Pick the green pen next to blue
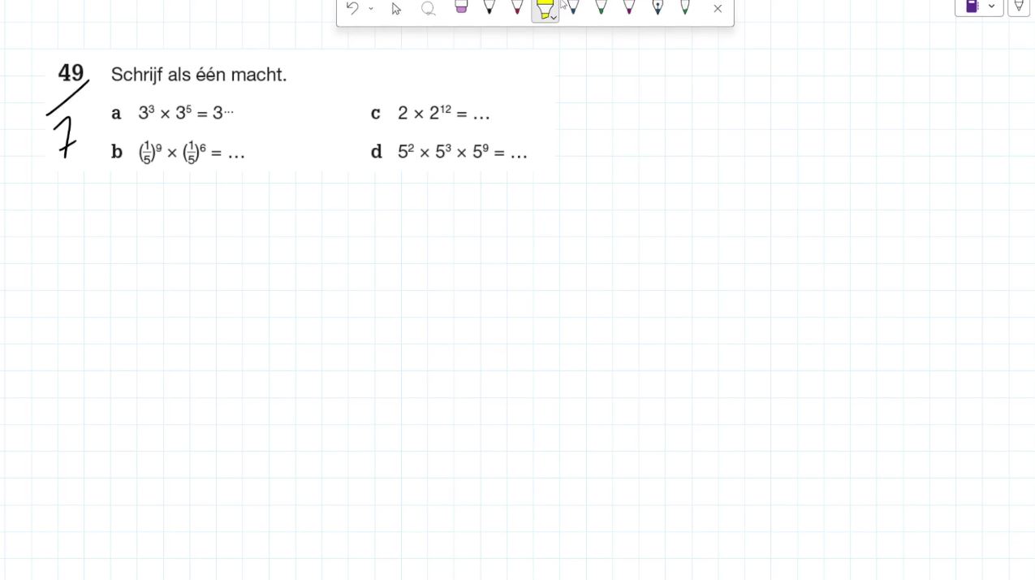Image resolution: width=1035 pixels, height=580 pixels. tap(601, 6)
